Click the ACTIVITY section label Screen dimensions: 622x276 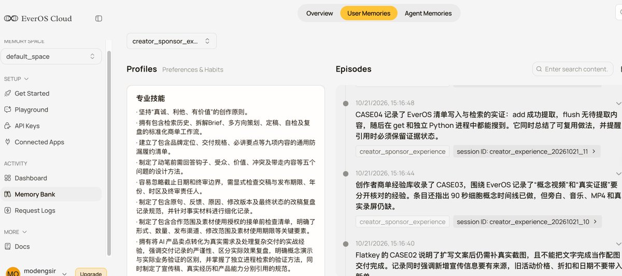coord(16,164)
